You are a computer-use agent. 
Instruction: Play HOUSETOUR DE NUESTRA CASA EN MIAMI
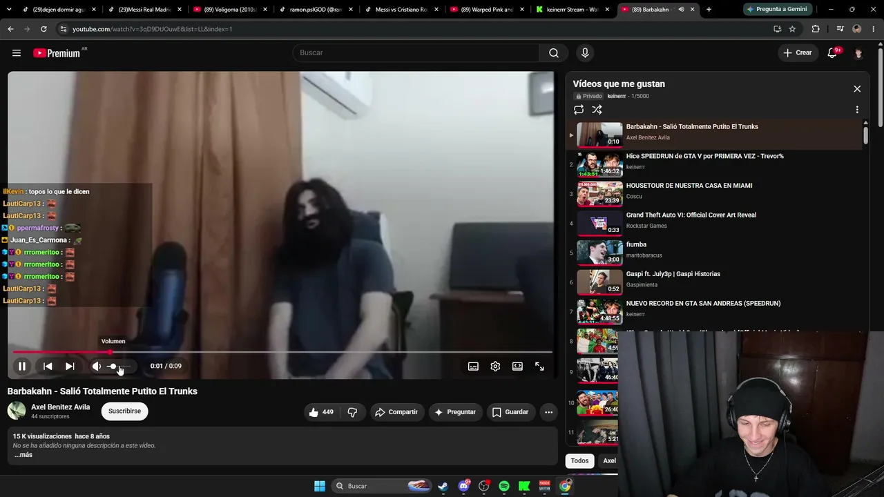pos(715,193)
